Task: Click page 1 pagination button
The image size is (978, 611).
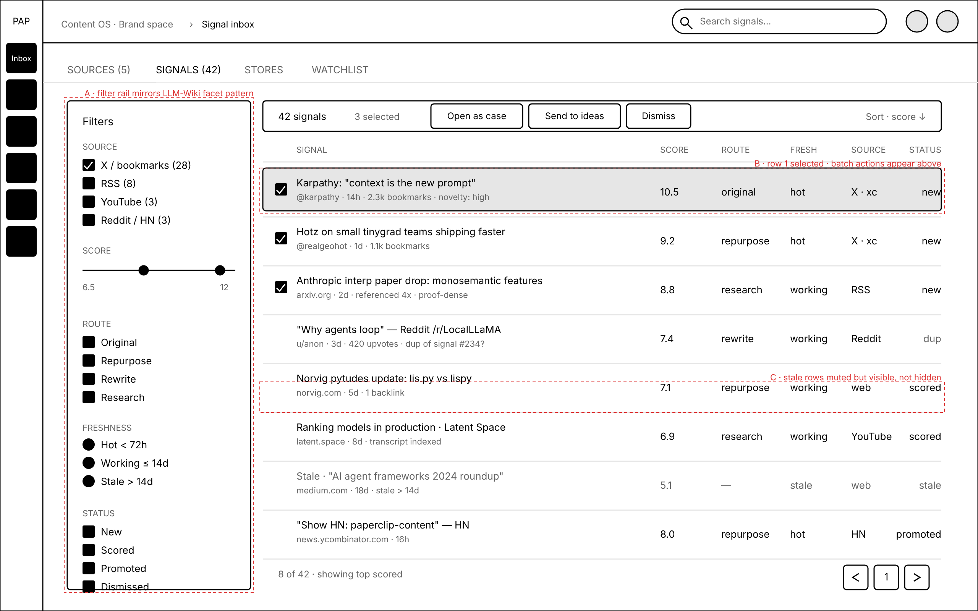Action: (886, 577)
